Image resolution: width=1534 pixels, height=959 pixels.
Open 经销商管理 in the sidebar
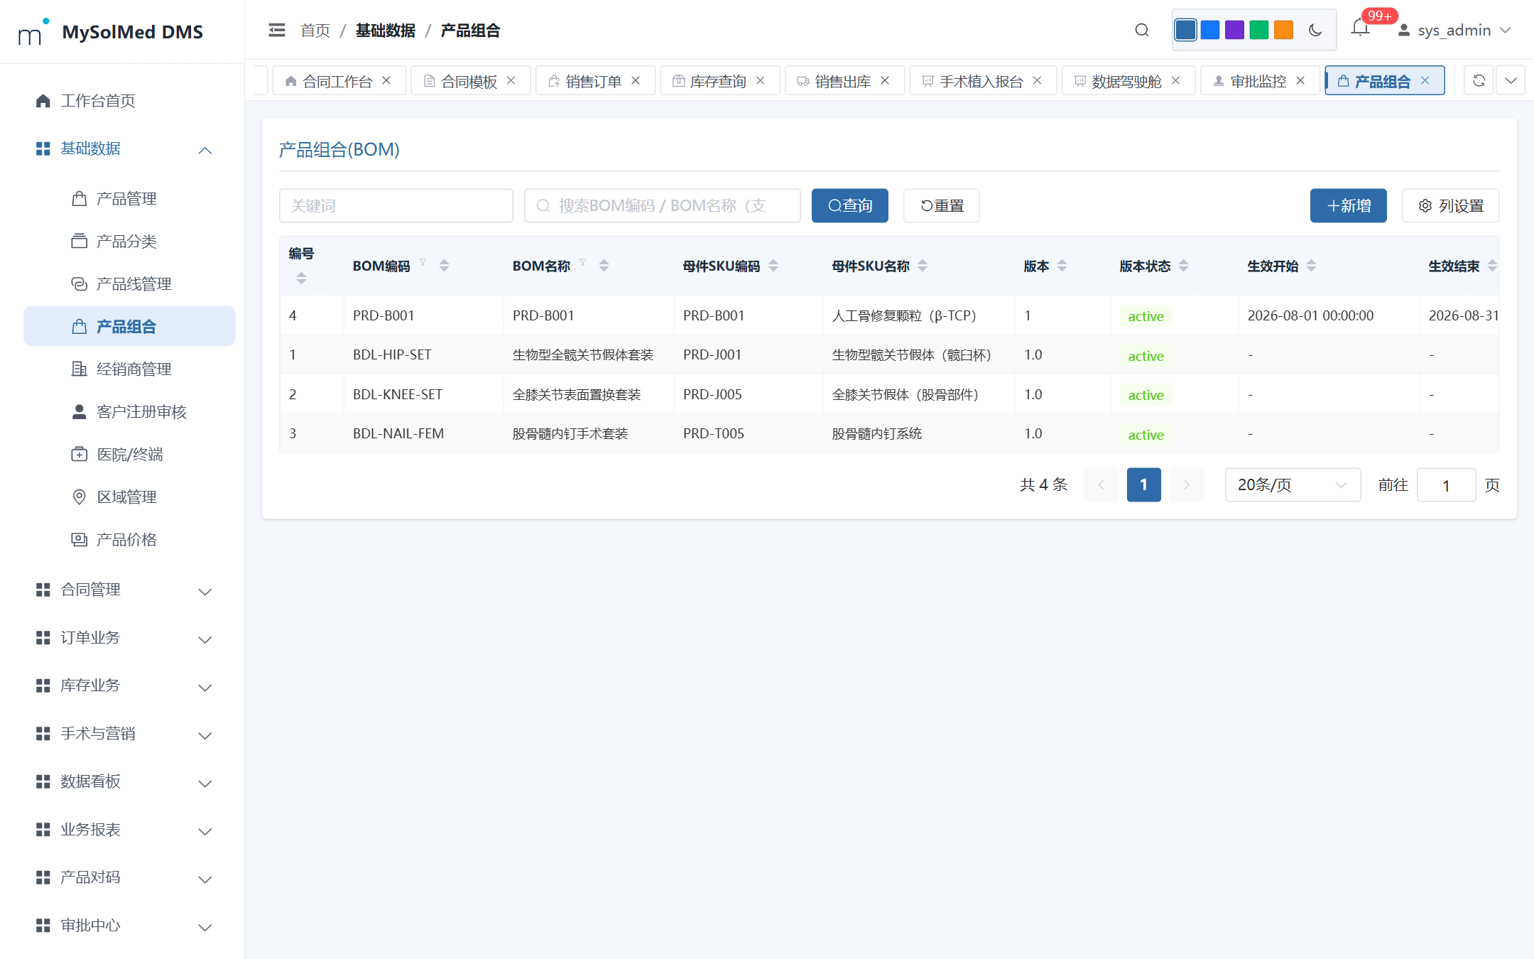click(x=129, y=369)
